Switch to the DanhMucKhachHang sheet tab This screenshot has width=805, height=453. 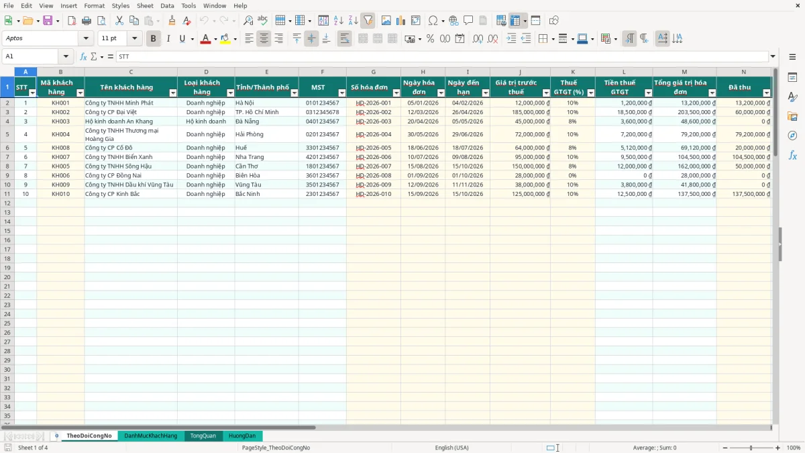[151, 436]
